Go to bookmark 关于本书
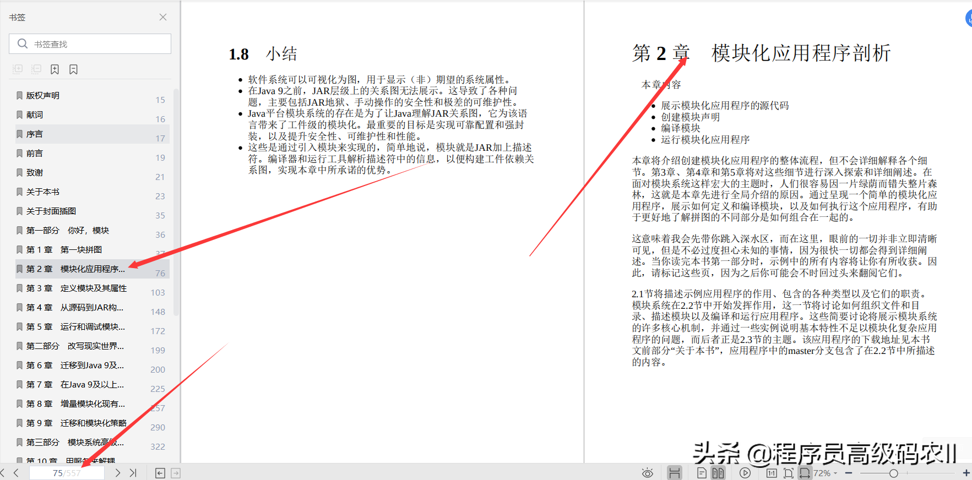The width and height of the screenshot is (972, 480). pos(92,192)
